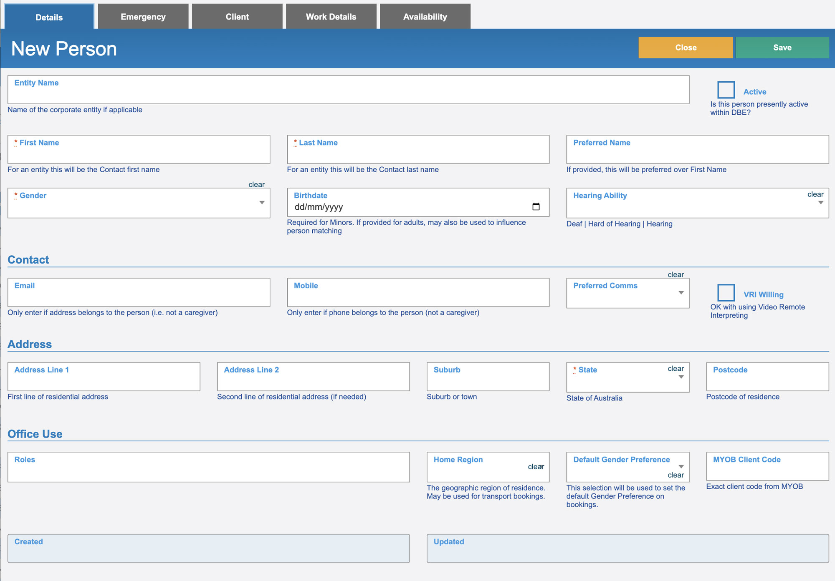Viewport: 835px width, 581px height.
Task: Tick the Active checkbox
Action: pos(726,90)
